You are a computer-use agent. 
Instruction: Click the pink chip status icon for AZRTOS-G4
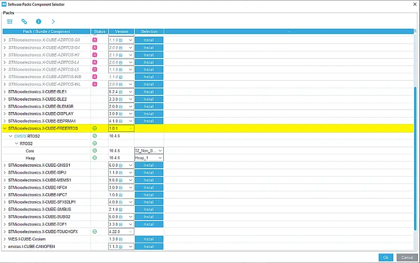[x=95, y=47]
